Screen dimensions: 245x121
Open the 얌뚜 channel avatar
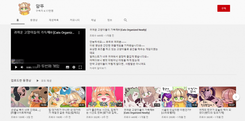click(x=24, y=9)
